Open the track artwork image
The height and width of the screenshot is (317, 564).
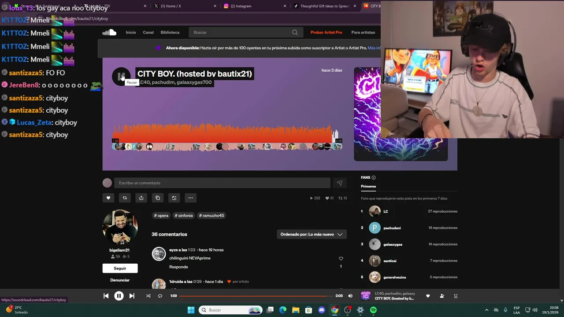coord(401,114)
